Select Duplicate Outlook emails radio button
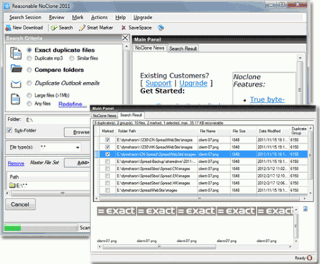 pyautogui.click(x=29, y=83)
